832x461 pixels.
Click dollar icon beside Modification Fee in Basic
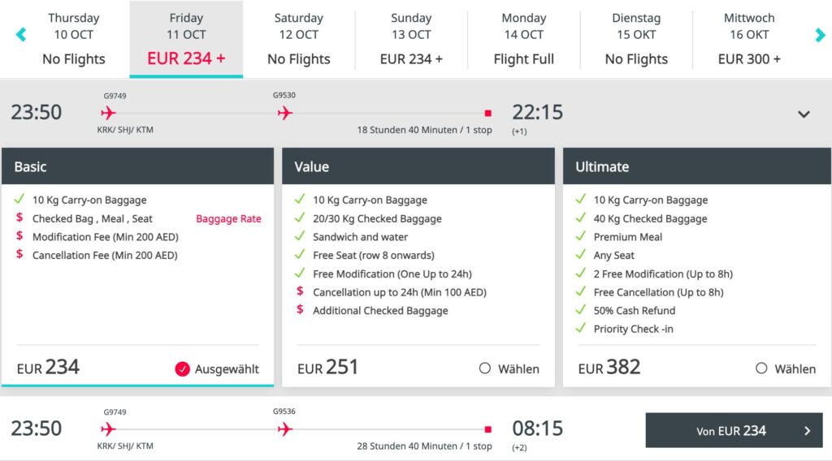click(19, 237)
